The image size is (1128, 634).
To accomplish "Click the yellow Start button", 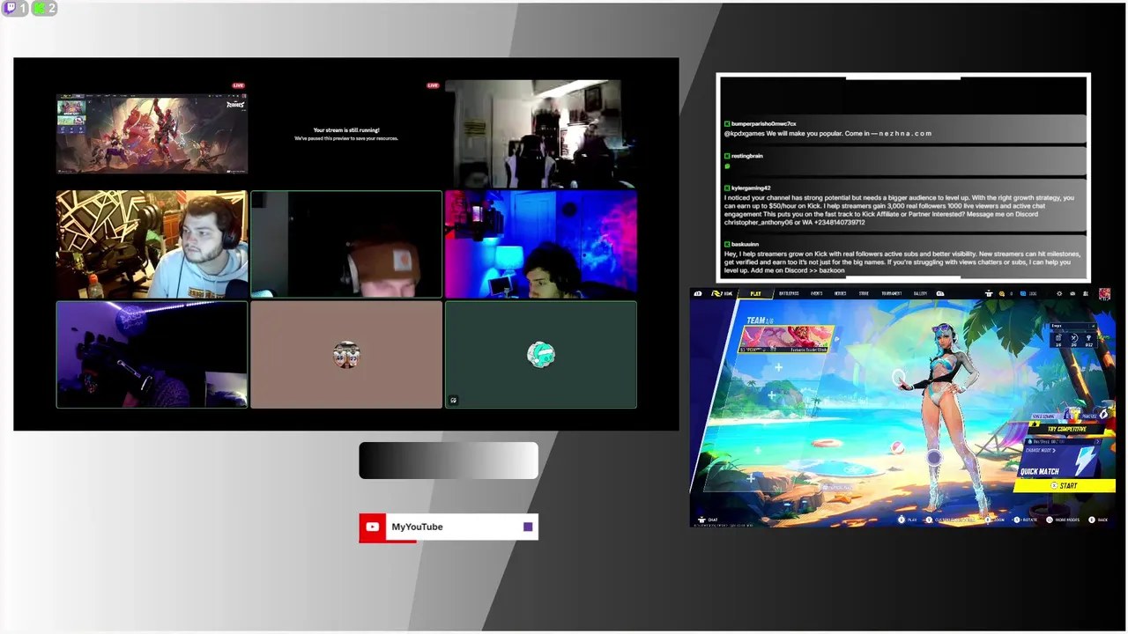I will click(1065, 485).
